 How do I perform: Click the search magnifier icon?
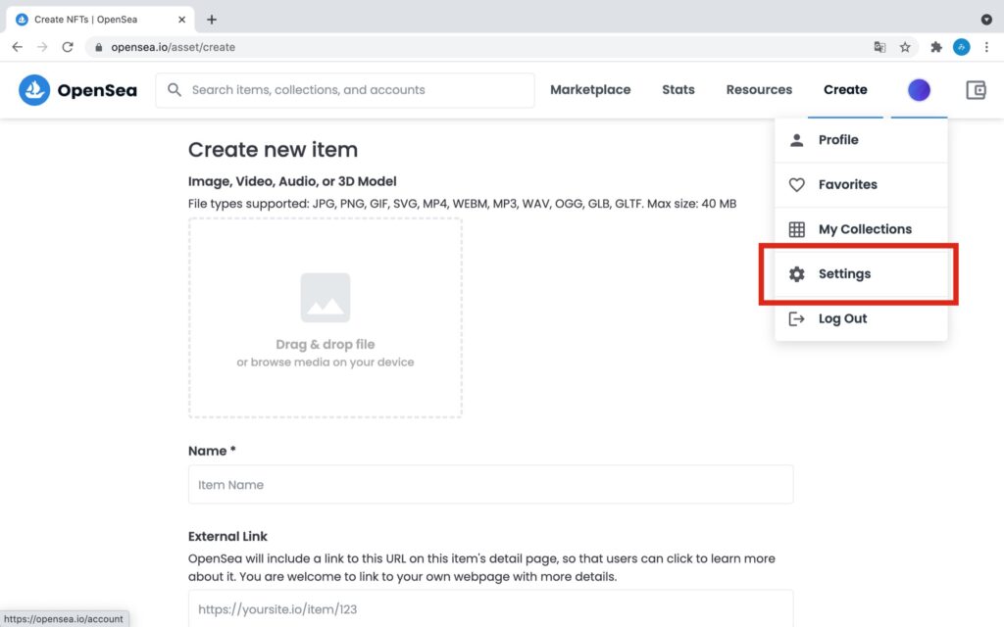tap(175, 89)
